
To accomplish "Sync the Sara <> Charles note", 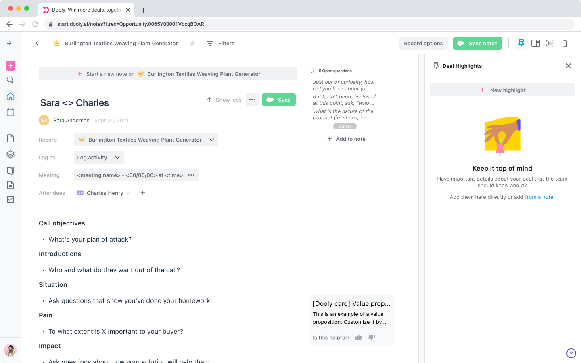I will point(279,100).
